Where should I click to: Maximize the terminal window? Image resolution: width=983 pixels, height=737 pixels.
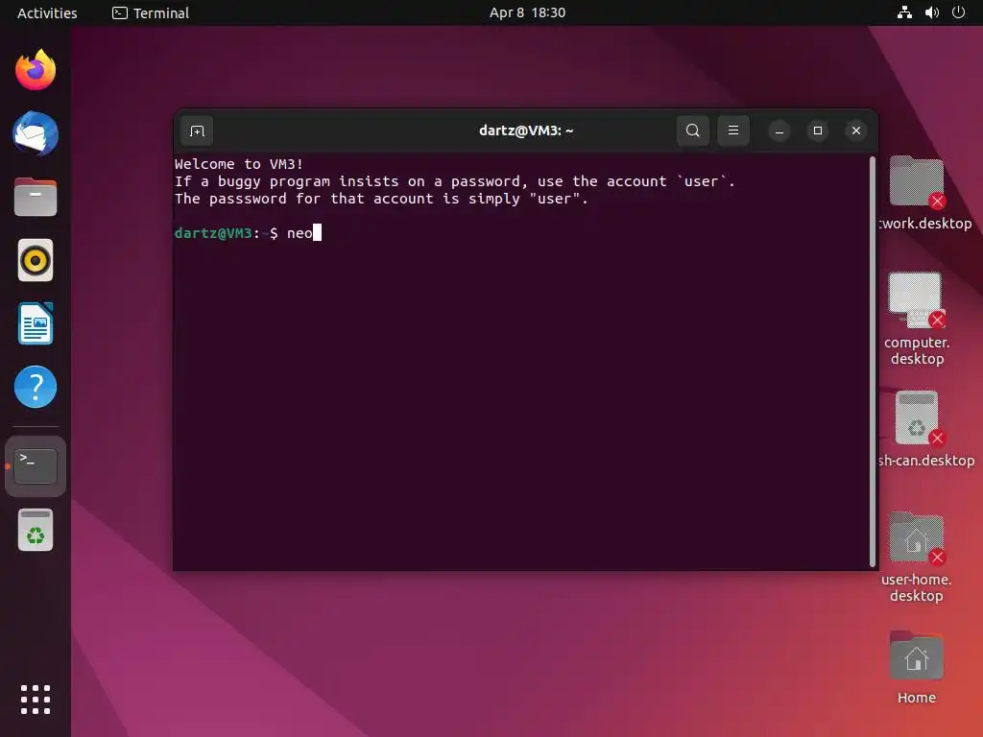point(818,131)
